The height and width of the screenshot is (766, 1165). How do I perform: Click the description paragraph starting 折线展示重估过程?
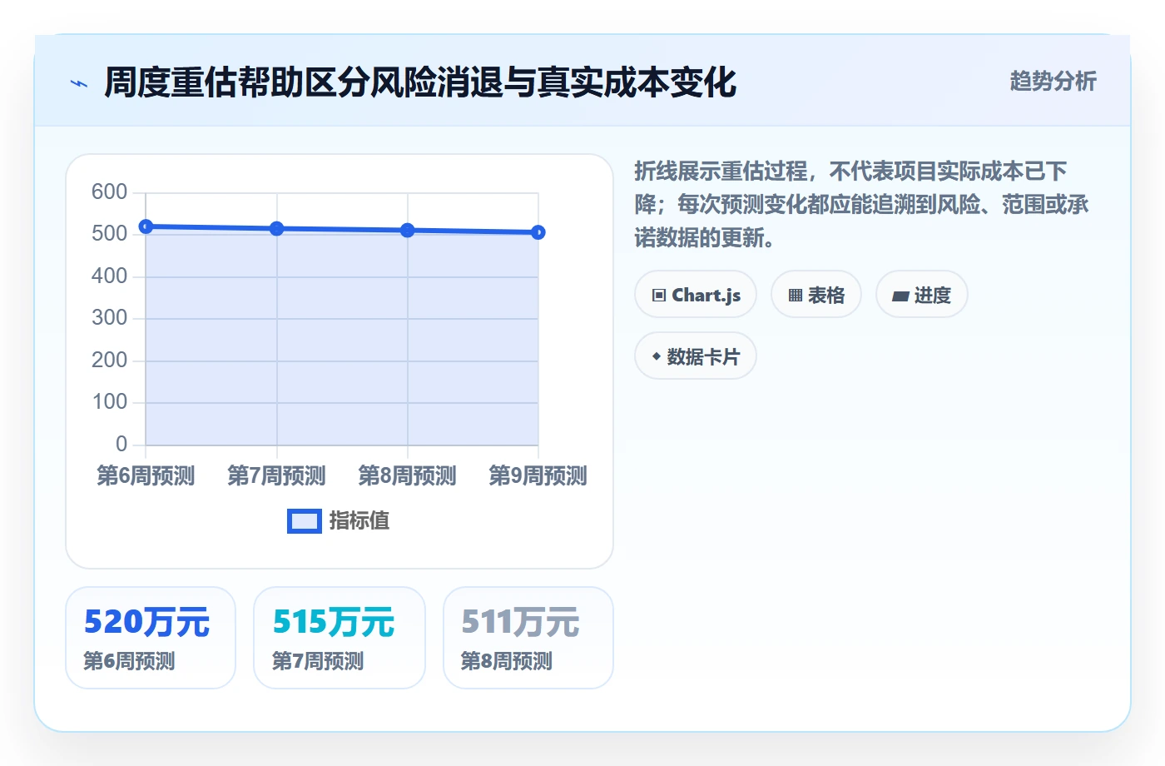pos(862,205)
